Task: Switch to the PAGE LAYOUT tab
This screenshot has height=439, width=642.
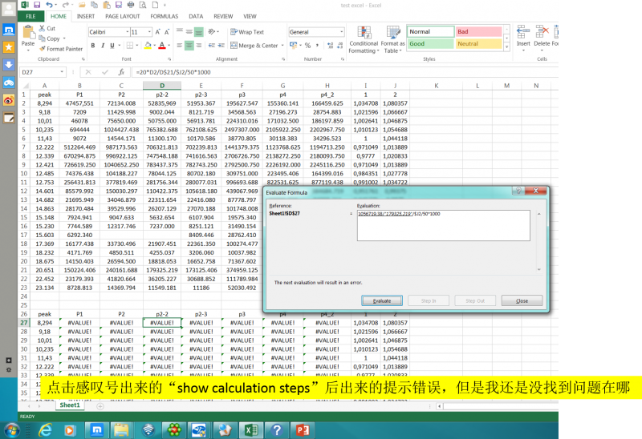Action: [x=123, y=16]
